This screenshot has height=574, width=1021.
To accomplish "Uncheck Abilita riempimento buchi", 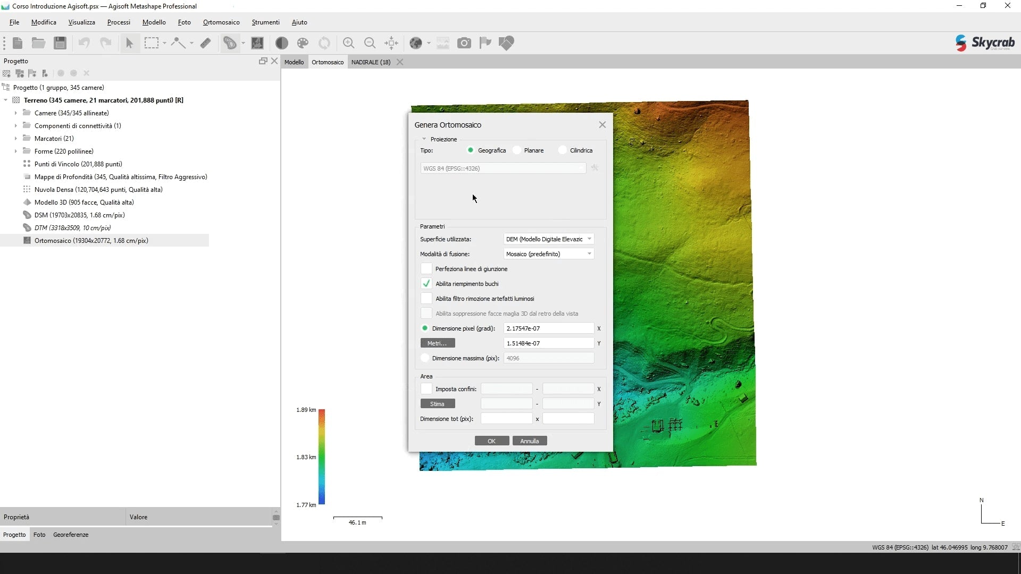I will click(x=426, y=284).
